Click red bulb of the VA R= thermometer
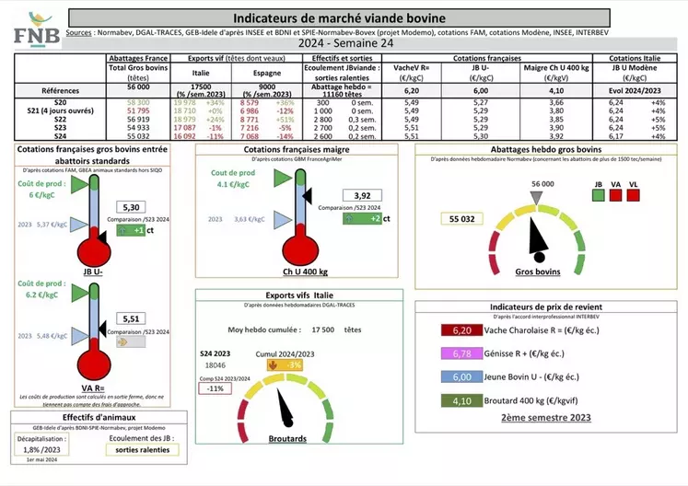This screenshot has width=688, height=486. pyautogui.click(x=94, y=364)
